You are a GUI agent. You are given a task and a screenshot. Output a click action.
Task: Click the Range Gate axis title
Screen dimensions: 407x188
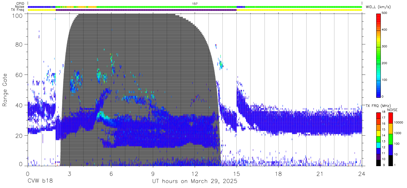pos(5,90)
